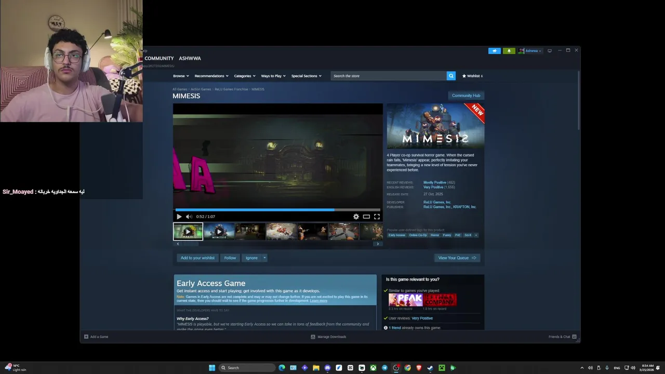The height and width of the screenshot is (374, 665).
Task: Expand the Recommendations dropdown
Action: [x=211, y=76]
